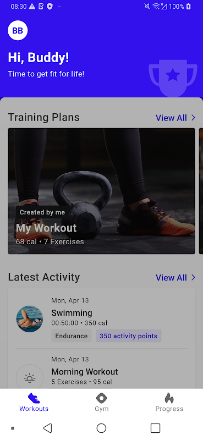This screenshot has width=203, height=440.
Task: Tap the Morning Workout sunrise icon
Action: click(x=30, y=378)
